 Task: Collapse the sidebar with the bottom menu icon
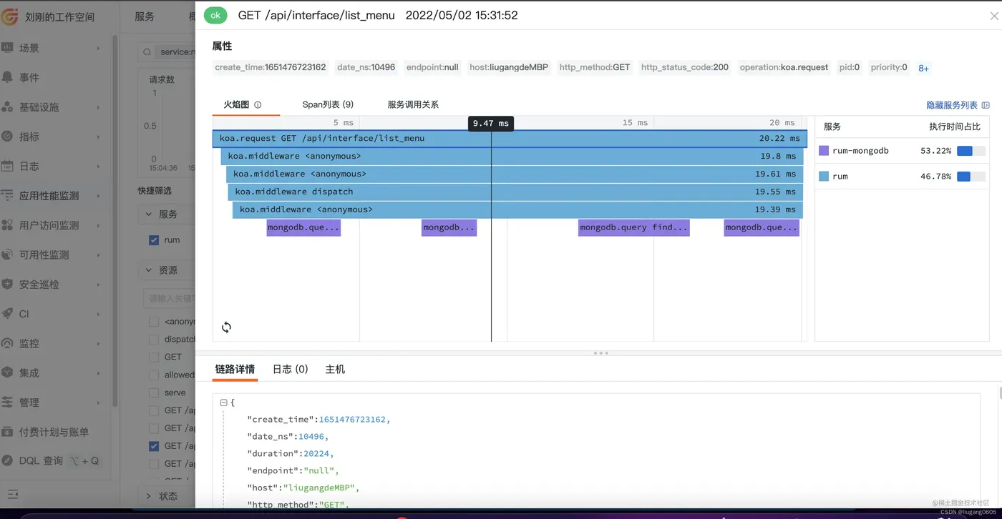click(13, 494)
